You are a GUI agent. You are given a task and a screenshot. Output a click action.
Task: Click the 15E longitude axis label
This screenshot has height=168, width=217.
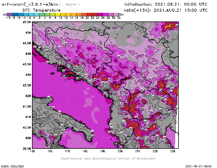[x=33, y=151]
